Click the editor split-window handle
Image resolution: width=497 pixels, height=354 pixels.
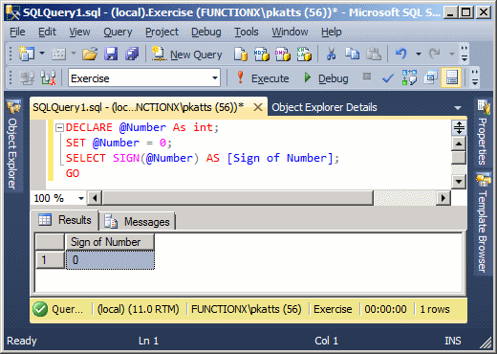[459, 127]
